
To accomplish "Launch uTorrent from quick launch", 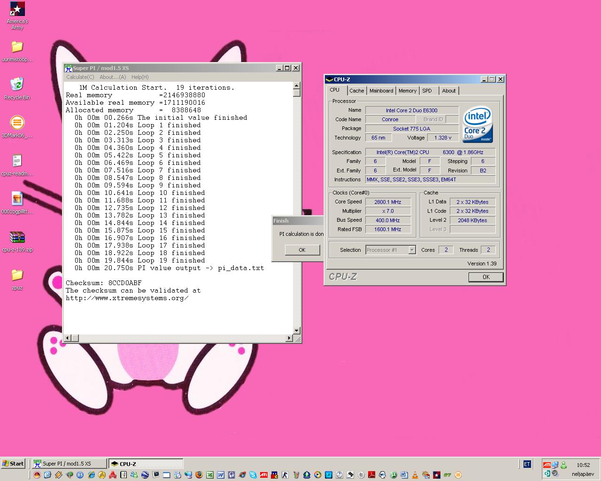I will point(393,475).
